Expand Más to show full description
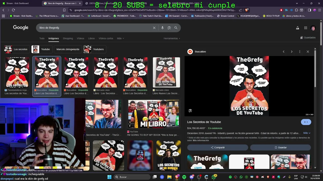 (x=307, y=133)
